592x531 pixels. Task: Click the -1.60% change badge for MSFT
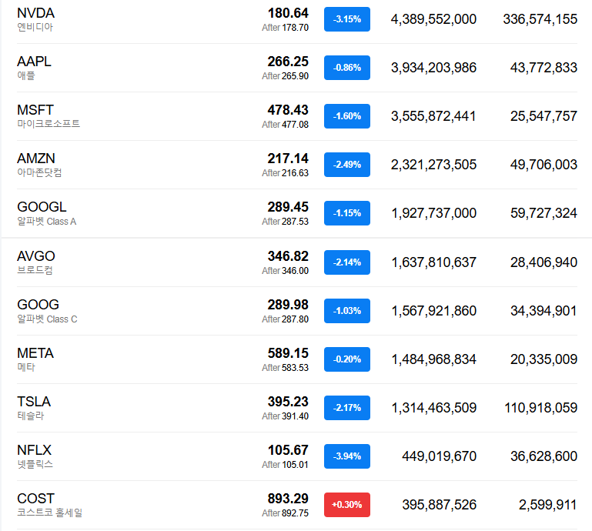coord(347,116)
